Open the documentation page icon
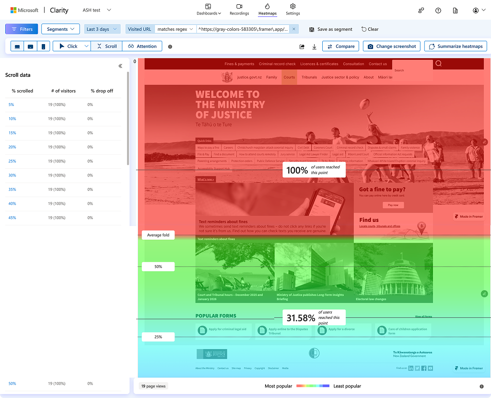Viewport: 491px width, 398px height. tap(456, 11)
